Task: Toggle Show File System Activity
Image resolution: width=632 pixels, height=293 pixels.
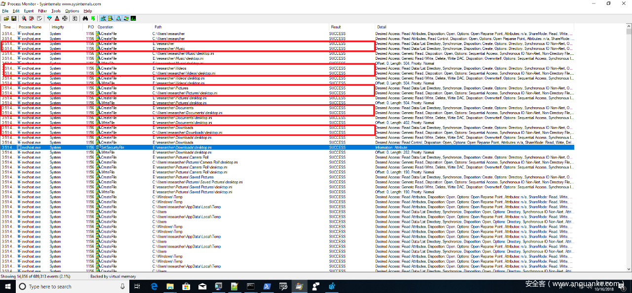Action: click(111, 18)
